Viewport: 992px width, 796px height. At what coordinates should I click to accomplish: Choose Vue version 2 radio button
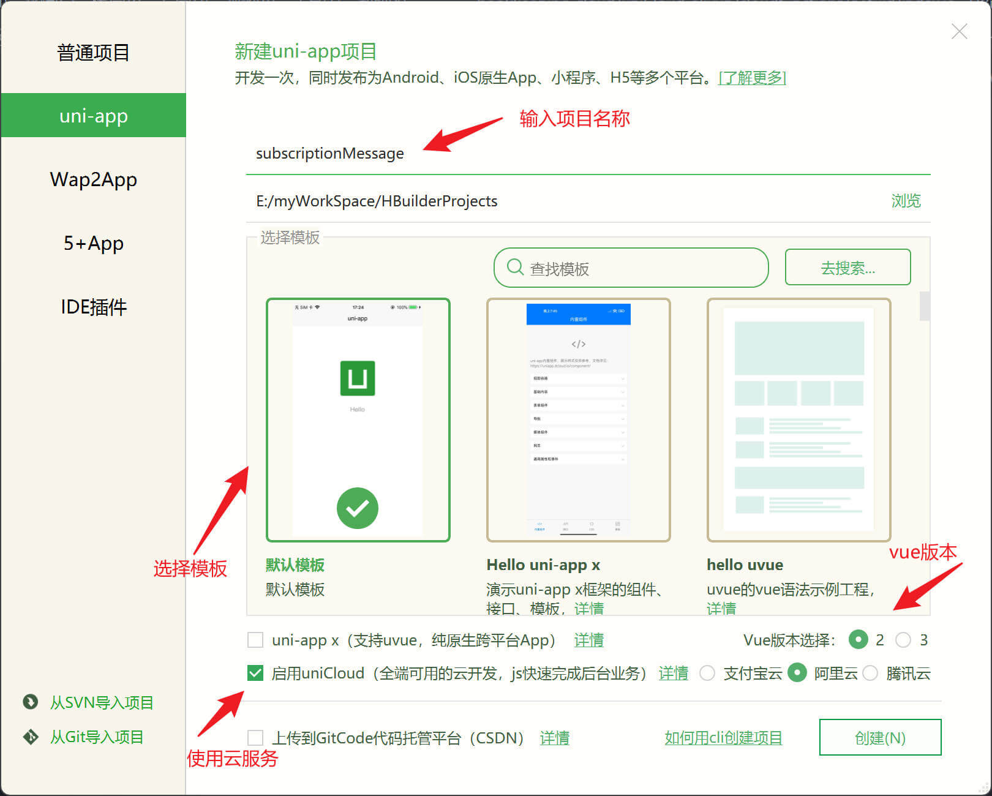click(x=859, y=640)
